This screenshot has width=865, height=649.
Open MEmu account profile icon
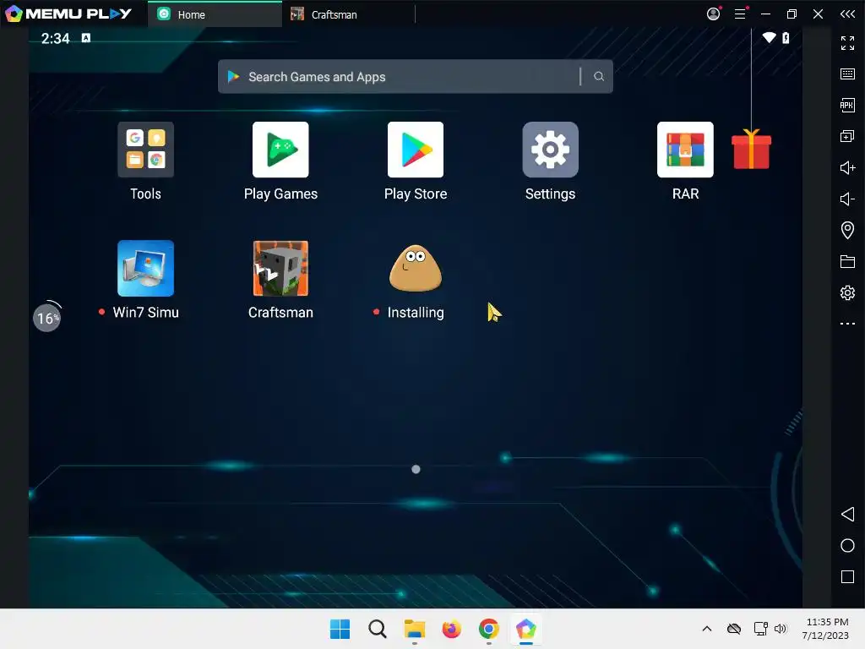pyautogui.click(x=713, y=14)
